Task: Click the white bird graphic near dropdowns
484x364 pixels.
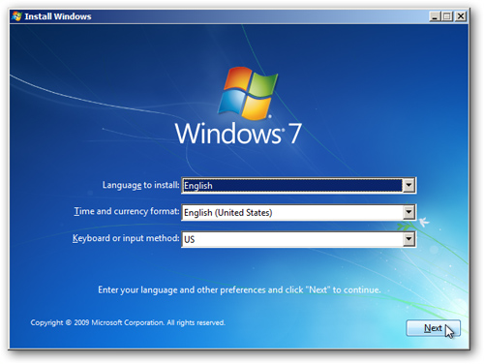Action: click(424, 222)
